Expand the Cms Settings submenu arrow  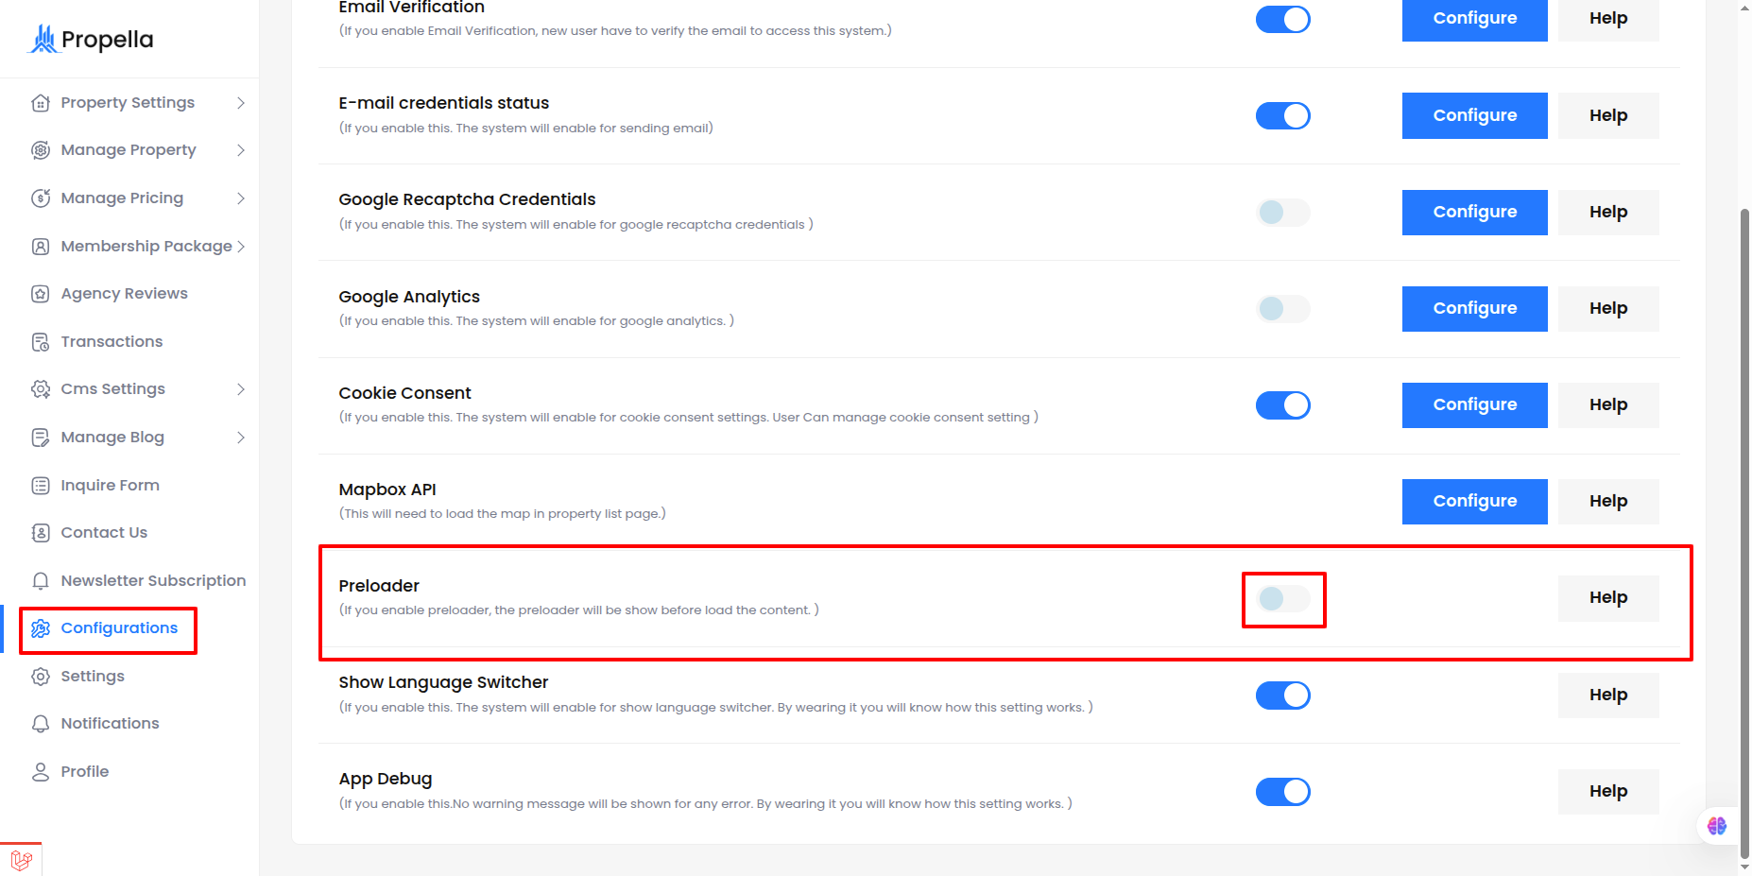click(x=241, y=389)
